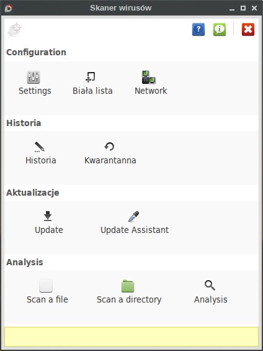The width and height of the screenshot is (263, 351).
Task: Minimize the Skaner wirusów window
Action: point(232,8)
